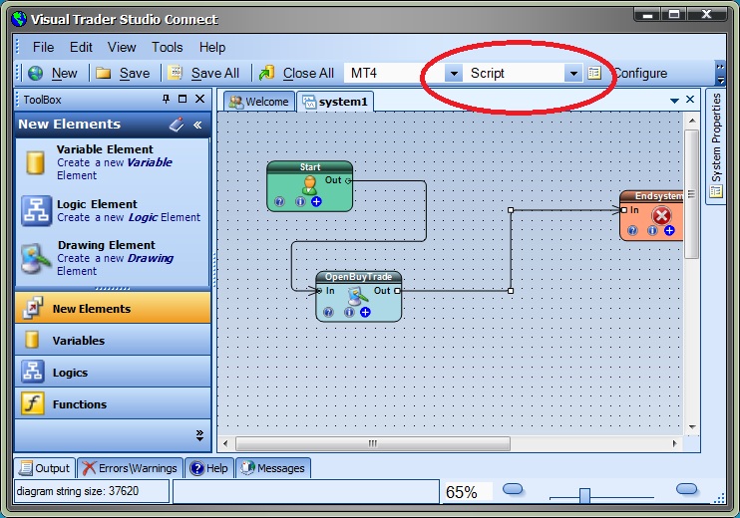Screen dimensions: 740x518
Task: Click the help icon on OpenBuyTrade node
Action: [x=328, y=312]
